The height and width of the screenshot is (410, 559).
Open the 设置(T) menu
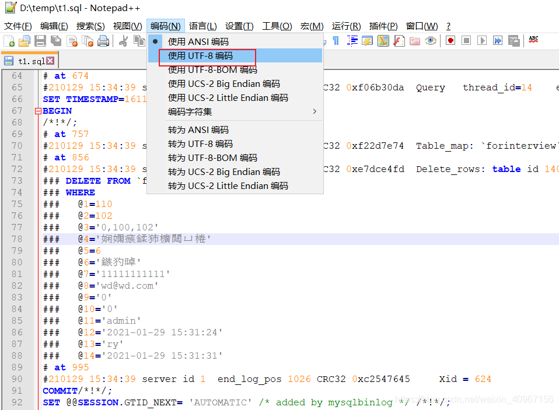tap(239, 26)
